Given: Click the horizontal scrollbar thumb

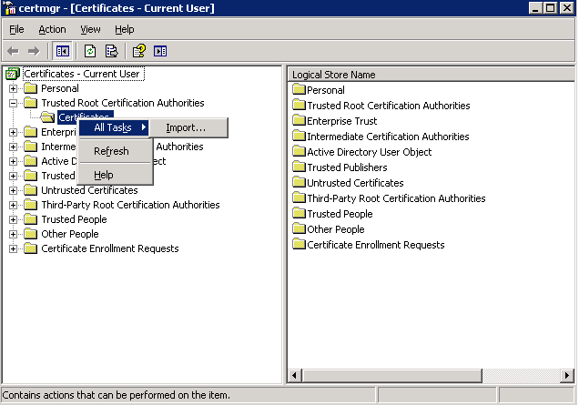Looking at the screenshot, I should [392, 376].
